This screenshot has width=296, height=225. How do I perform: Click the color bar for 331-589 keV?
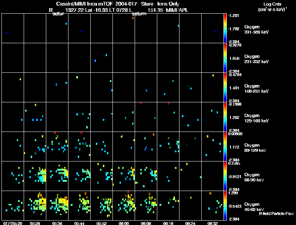(x=225, y=28)
